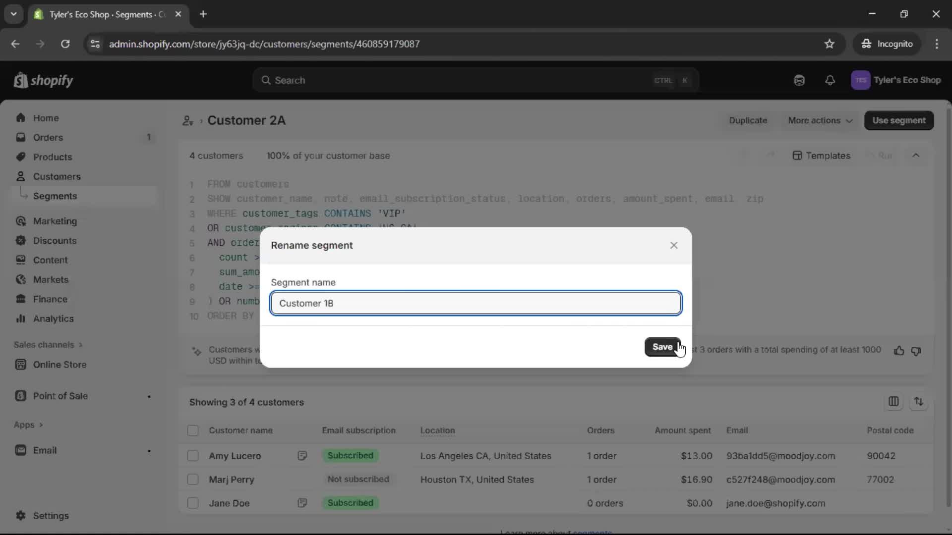Viewport: 952px width, 535px height.
Task: Bookmark this page with star icon
Action: 830,44
